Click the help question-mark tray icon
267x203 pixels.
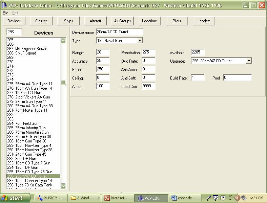(223, 198)
